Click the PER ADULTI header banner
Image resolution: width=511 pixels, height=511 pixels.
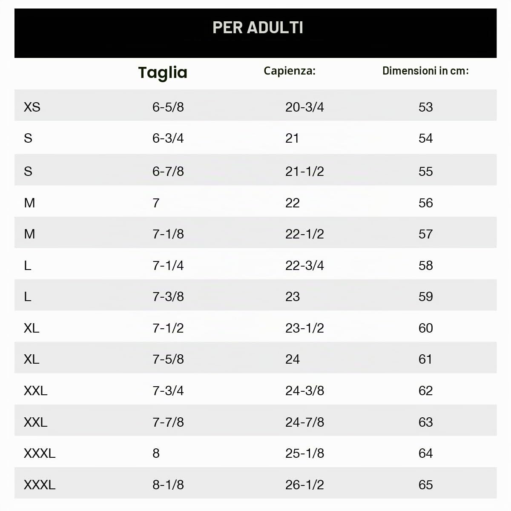(x=255, y=33)
